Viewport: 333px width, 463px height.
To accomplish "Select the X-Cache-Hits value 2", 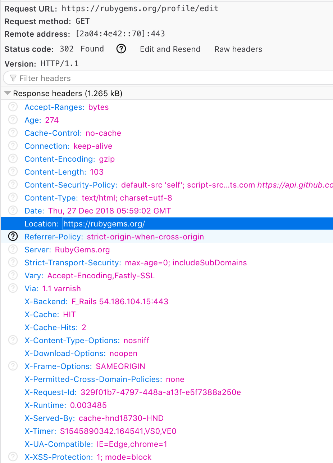I will click(84, 328).
